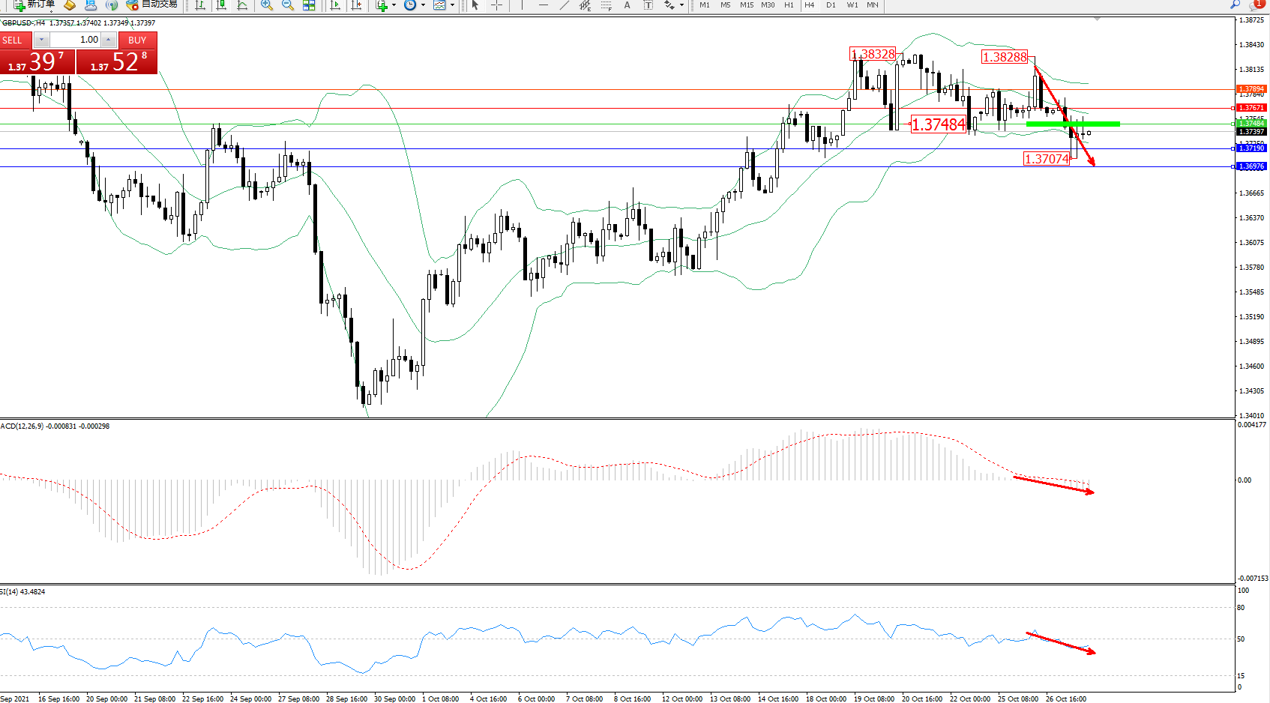Click the tile windows icon

click(x=309, y=5)
